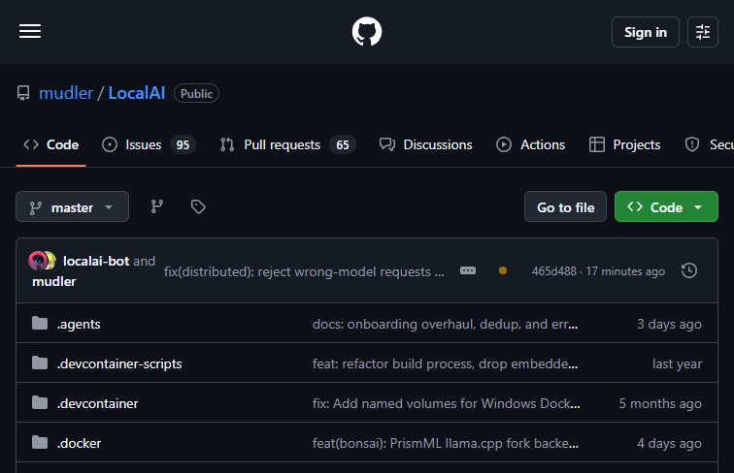Image resolution: width=734 pixels, height=473 pixels.
Task: Open mudler commit author link
Action: pyautogui.click(x=53, y=281)
